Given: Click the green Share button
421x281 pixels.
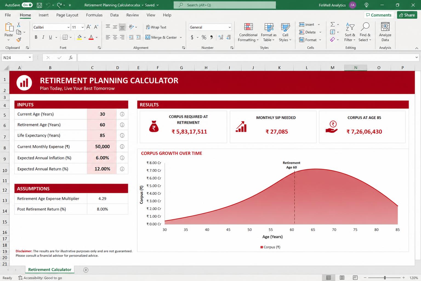Looking at the screenshot, I should pos(407,15).
